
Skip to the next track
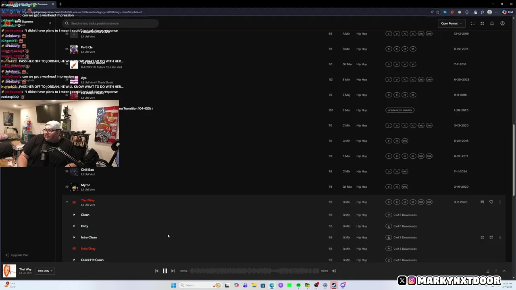coord(173,271)
